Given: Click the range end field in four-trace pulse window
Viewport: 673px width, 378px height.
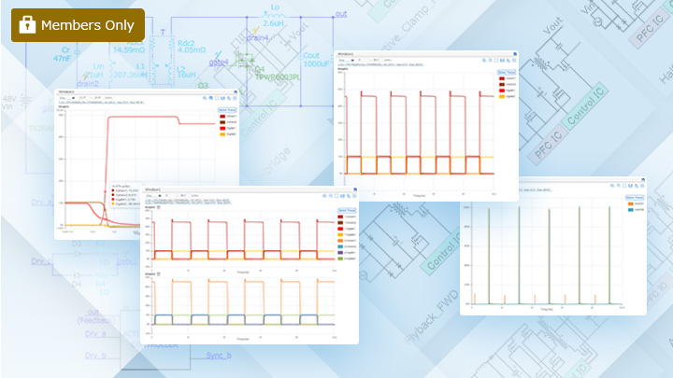Looking at the screenshot, I should [377, 60].
